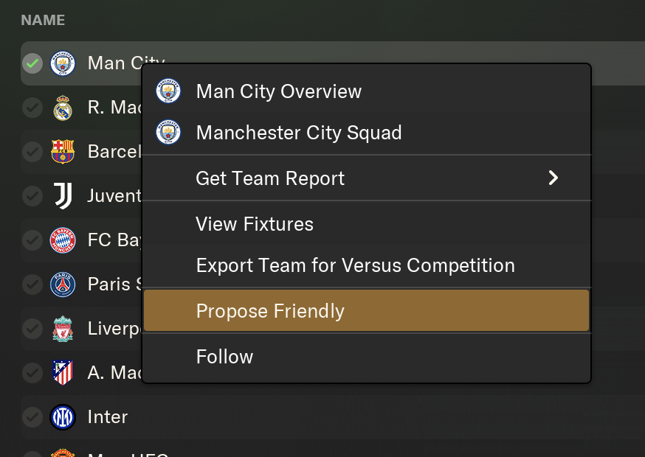Expand Get Team Report submenu arrow
This screenshot has width=645, height=457.
click(553, 178)
